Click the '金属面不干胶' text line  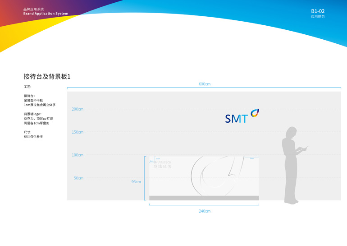[x=33, y=100]
